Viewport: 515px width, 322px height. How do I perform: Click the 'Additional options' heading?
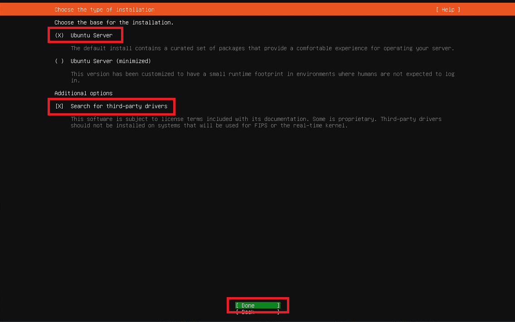(83, 93)
